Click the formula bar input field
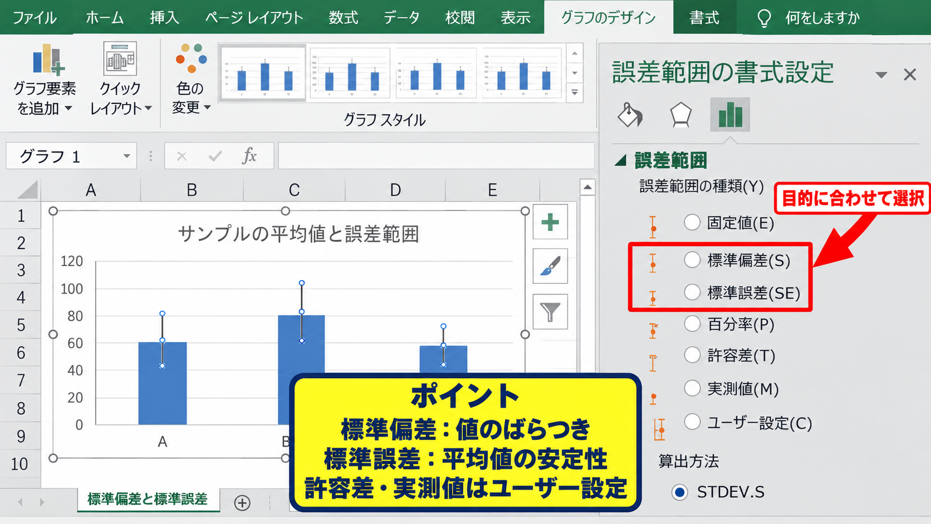Viewport: 931px width, 524px height. coord(436,156)
